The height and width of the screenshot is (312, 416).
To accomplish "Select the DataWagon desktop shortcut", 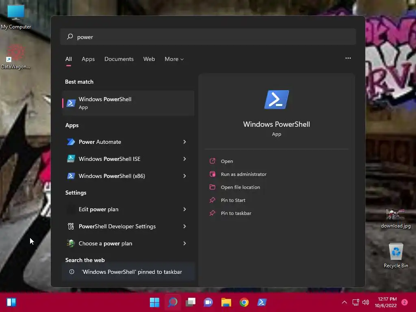I will click(x=16, y=56).
